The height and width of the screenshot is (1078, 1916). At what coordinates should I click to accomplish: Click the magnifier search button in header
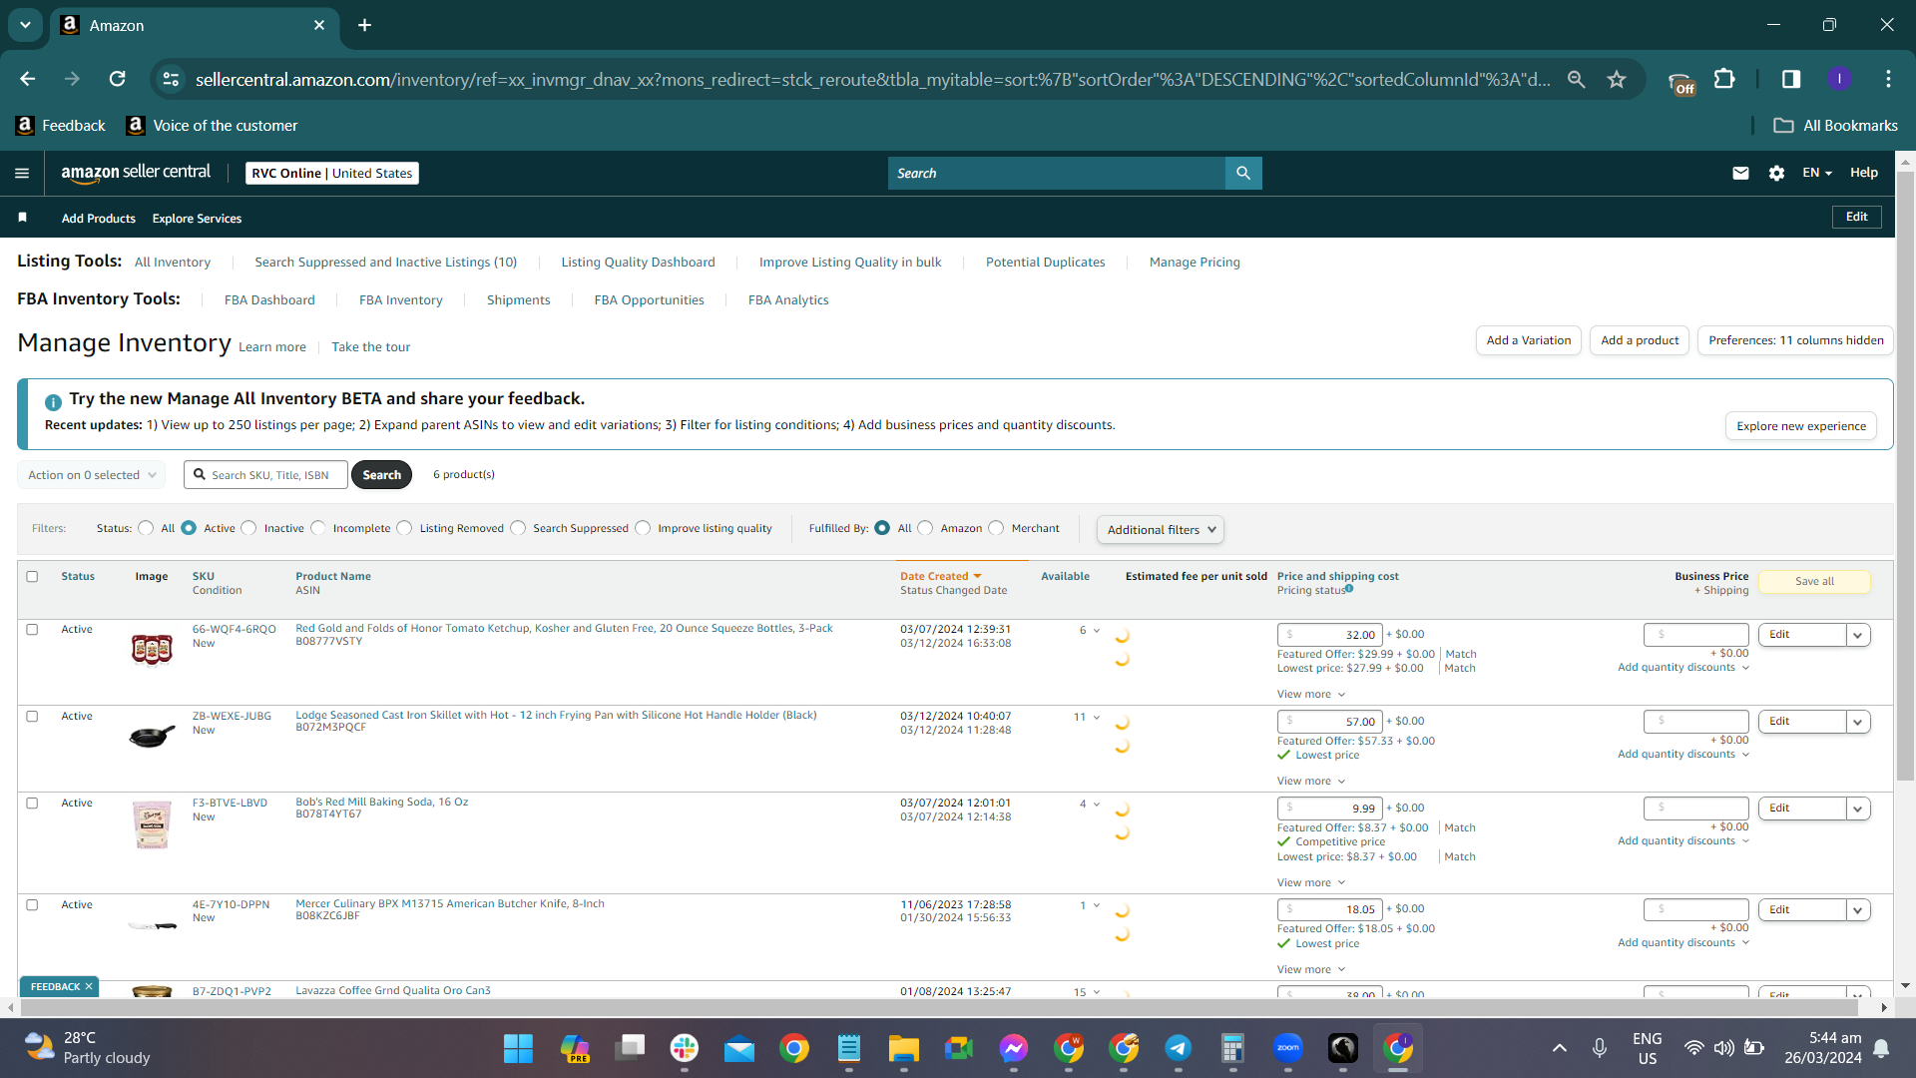tap(1243, 173)
